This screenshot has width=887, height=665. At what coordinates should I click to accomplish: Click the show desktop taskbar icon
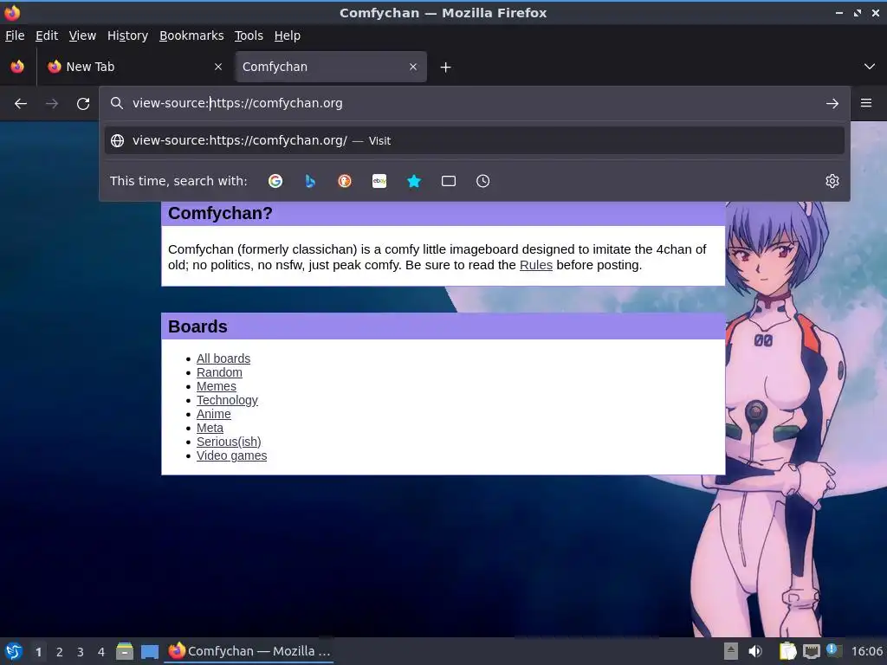tap(149, 652)
